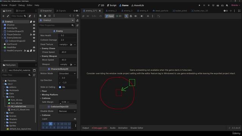Toggle visibility eye of HealthCompone node
This screenshot has width=242, height=136.
coord(34,51)
